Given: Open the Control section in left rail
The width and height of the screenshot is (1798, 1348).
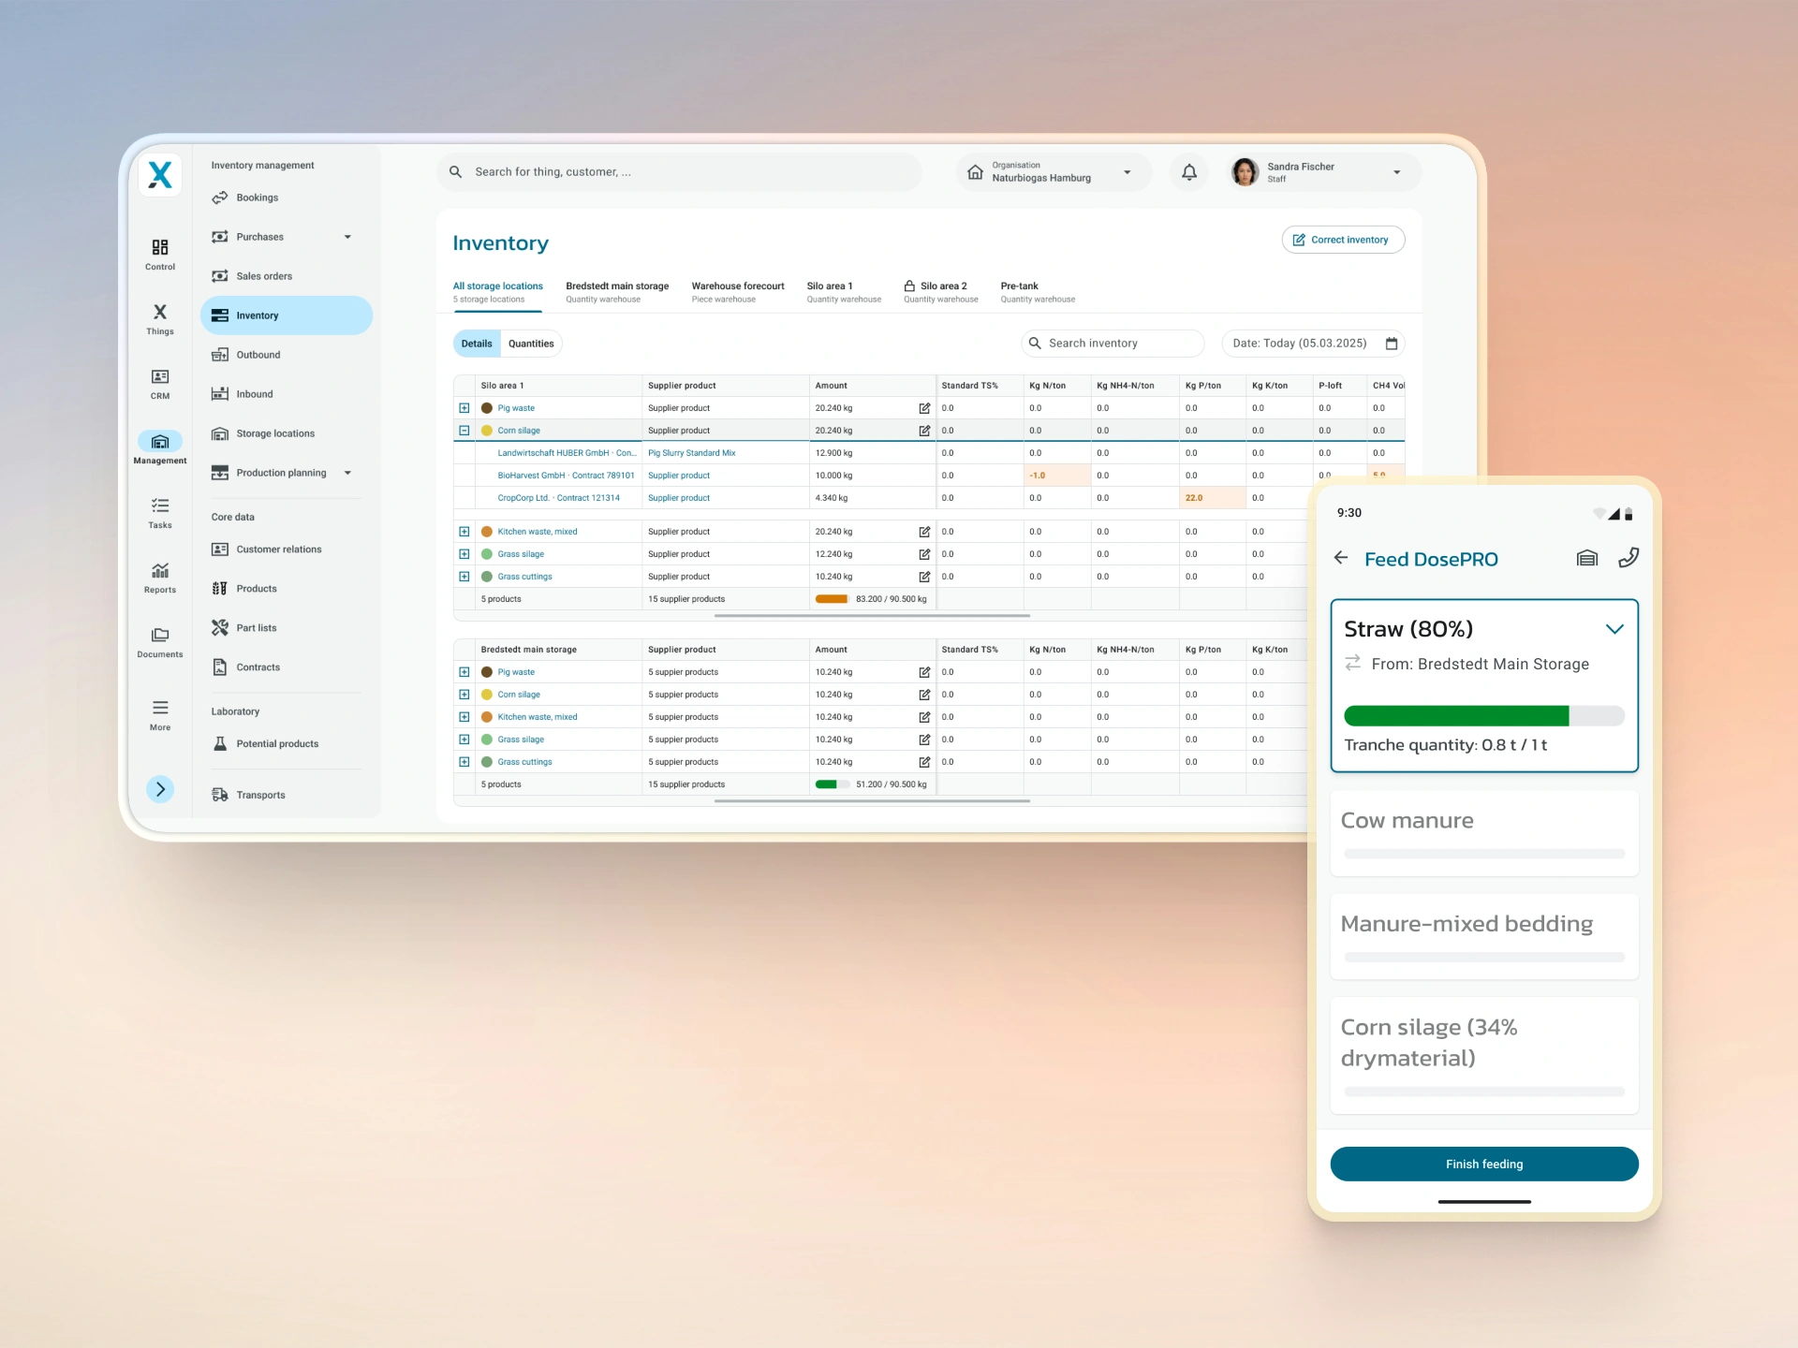Looking at the screenshot, I should pos(160,254).
